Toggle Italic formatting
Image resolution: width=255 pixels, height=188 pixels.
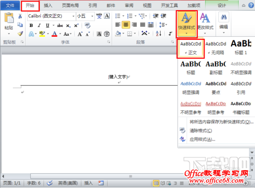39,26
